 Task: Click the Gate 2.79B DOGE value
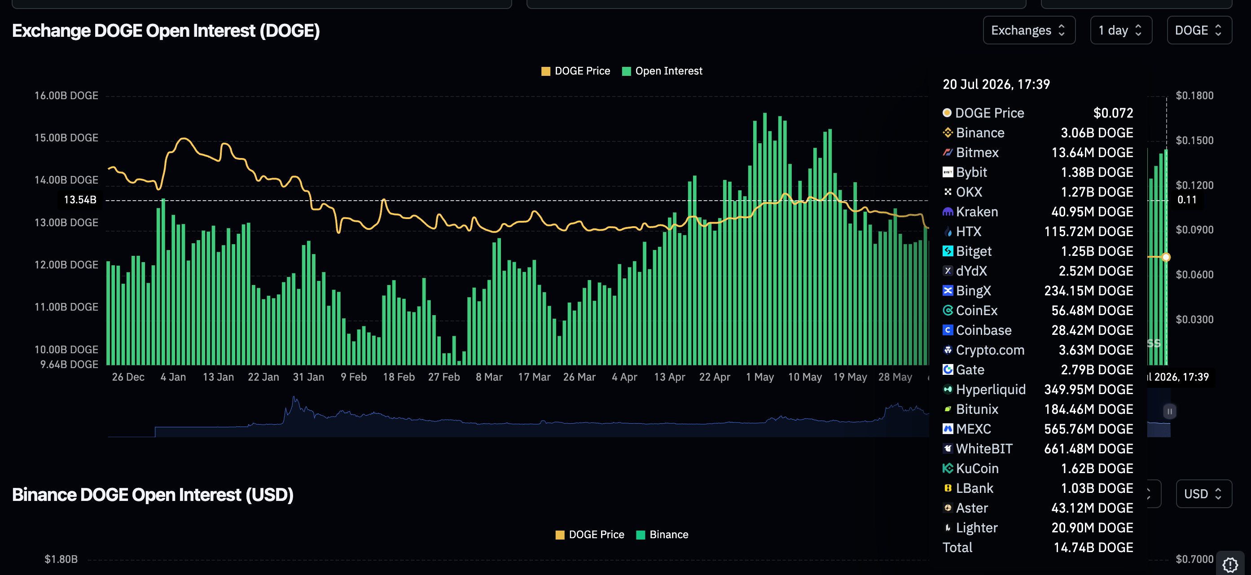coord(1097,369)
